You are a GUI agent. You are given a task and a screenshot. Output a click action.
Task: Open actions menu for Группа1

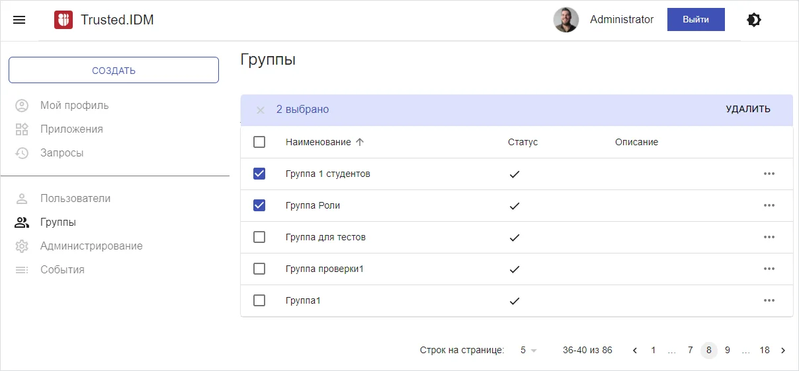point(769,300)
